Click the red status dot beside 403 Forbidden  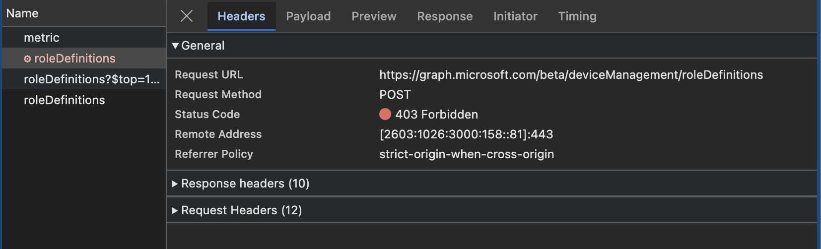coord(385,115)
